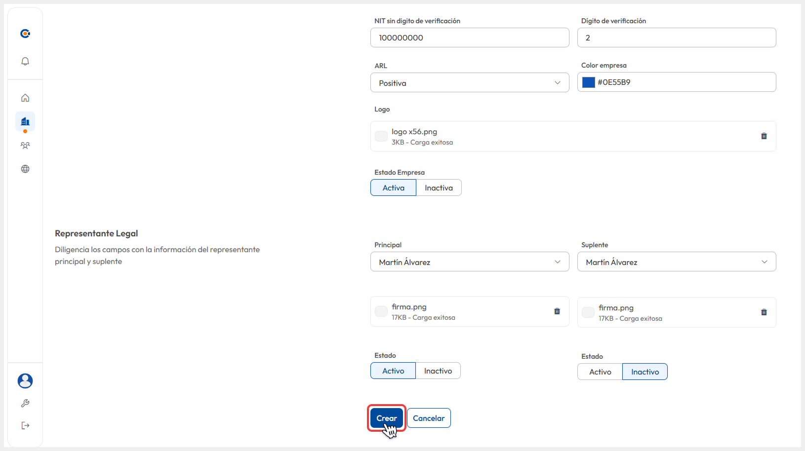Expand the ARL dropdown showing Positiva
Screen dimensions: 805x451
click(x=469, y=83)
